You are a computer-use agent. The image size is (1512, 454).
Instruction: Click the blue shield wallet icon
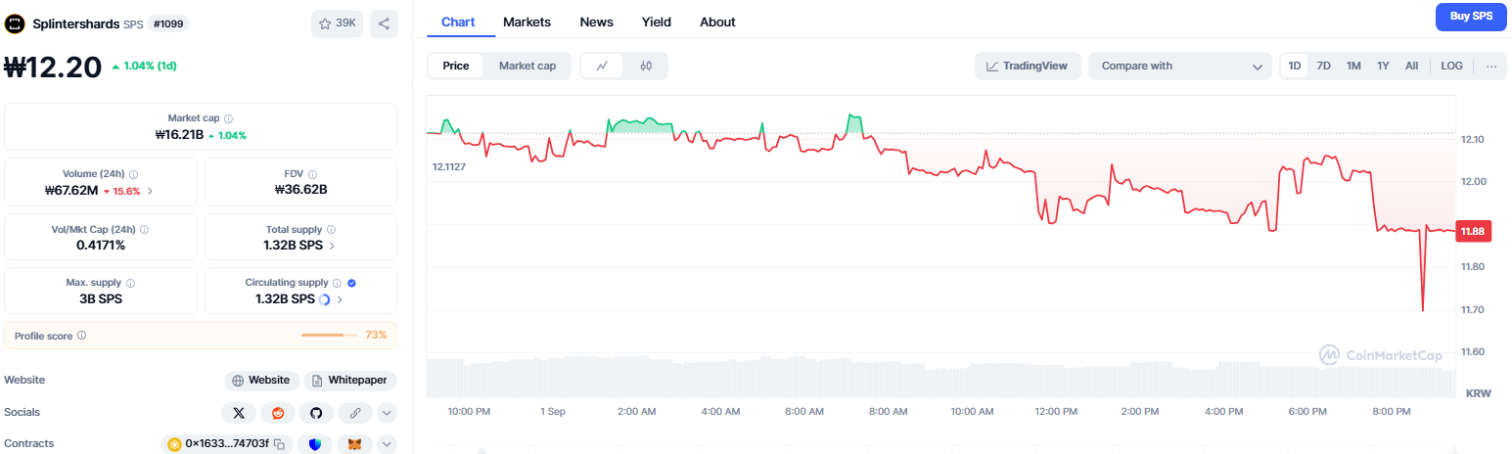[x=314, y=444]
